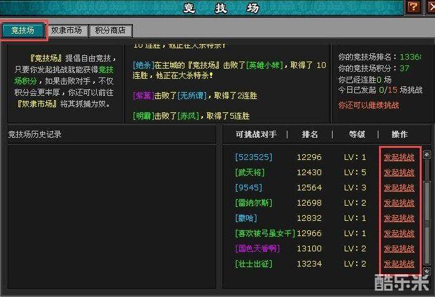Click player name [绝杀] in battle feed

[x=141, y=65]
